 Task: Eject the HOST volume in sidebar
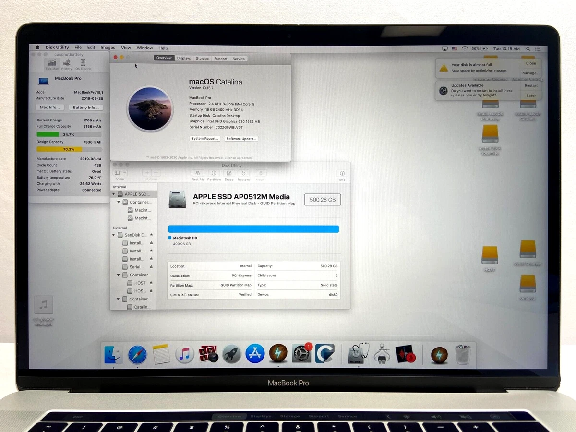click(151, 283)
